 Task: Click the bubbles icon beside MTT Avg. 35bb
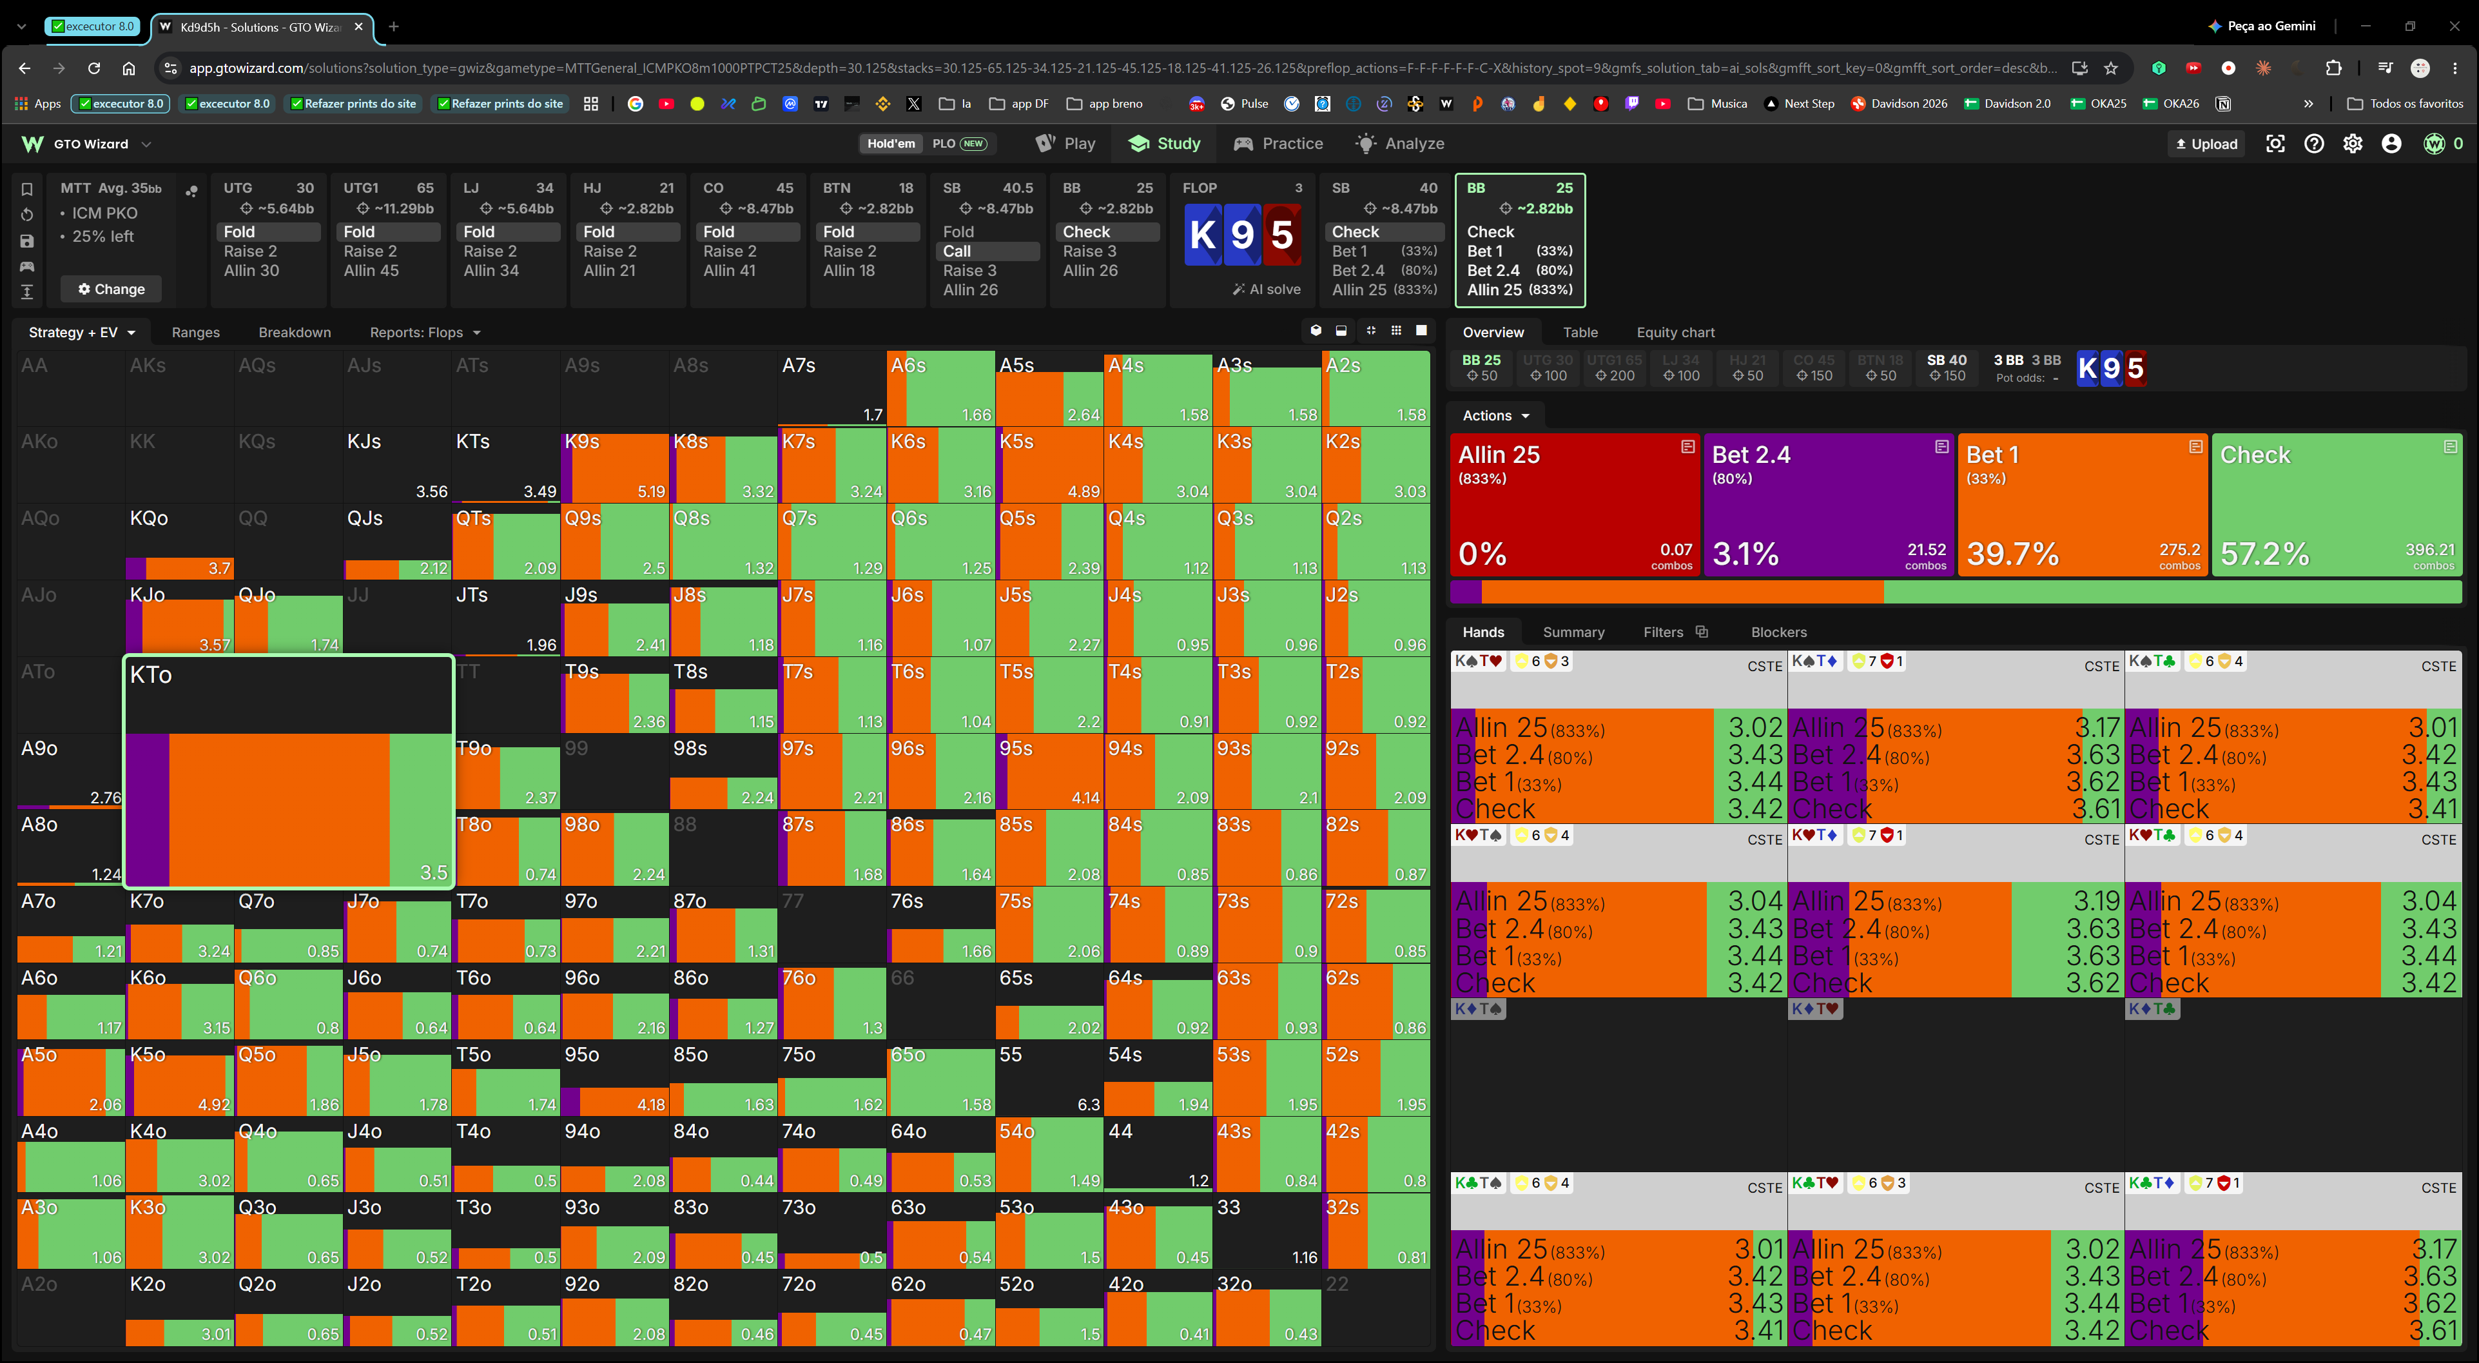191,191
